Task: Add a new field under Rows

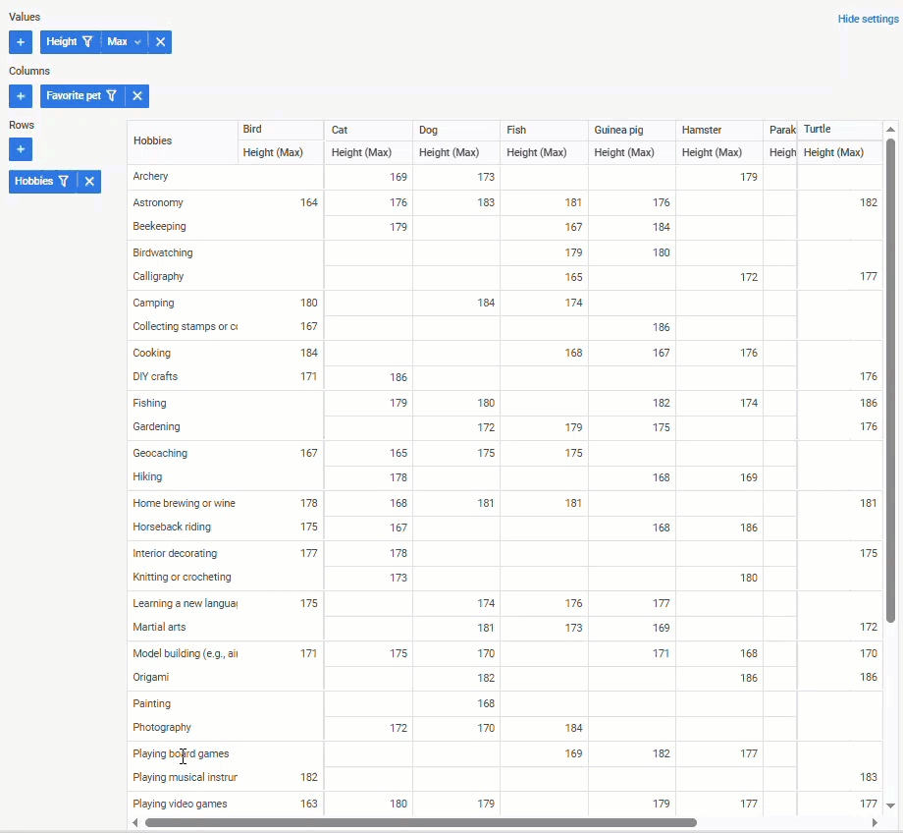Action: (x=20, y=149)
